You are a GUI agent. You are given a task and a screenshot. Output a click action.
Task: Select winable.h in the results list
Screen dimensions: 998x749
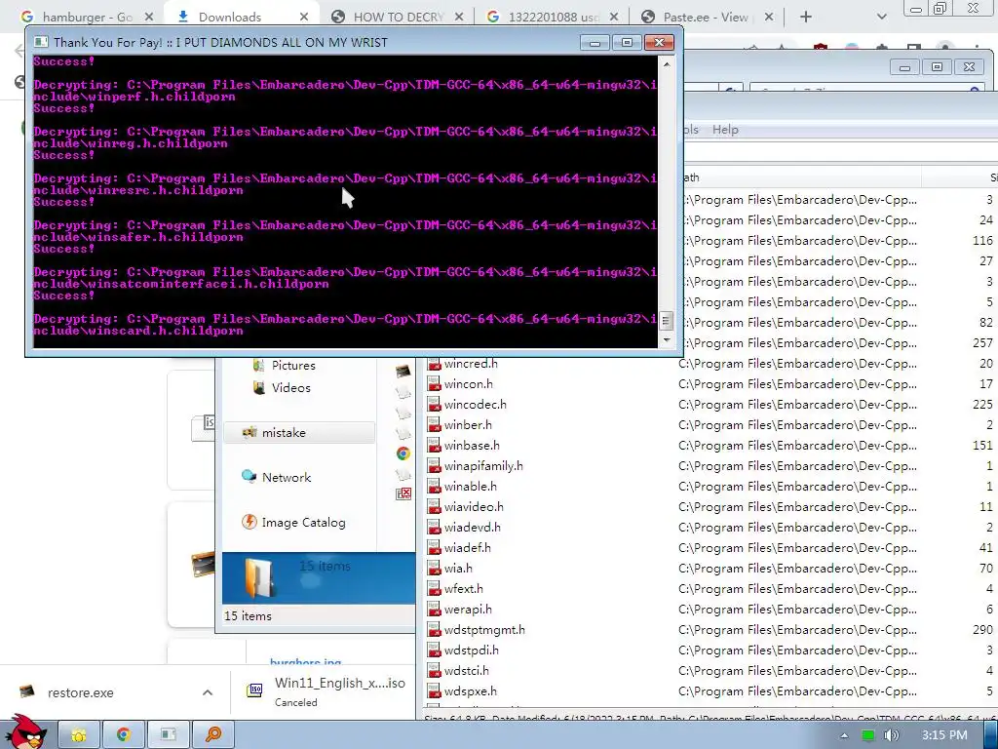471,486
